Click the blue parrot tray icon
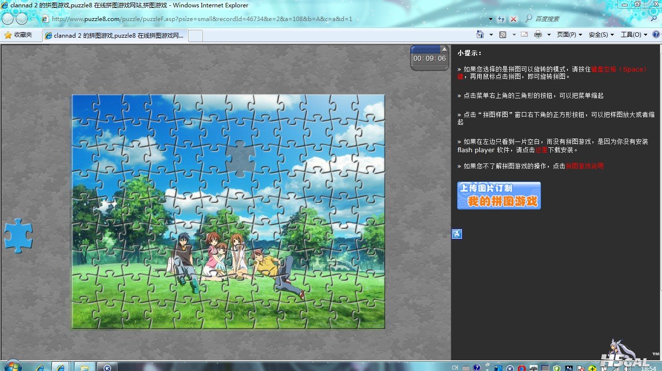Screen dimensions: 662x371 point(499,368)
